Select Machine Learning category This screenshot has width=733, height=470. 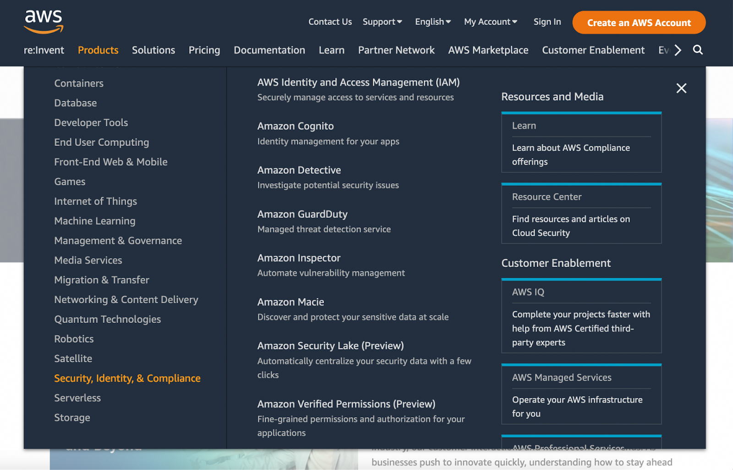[95, 221]
